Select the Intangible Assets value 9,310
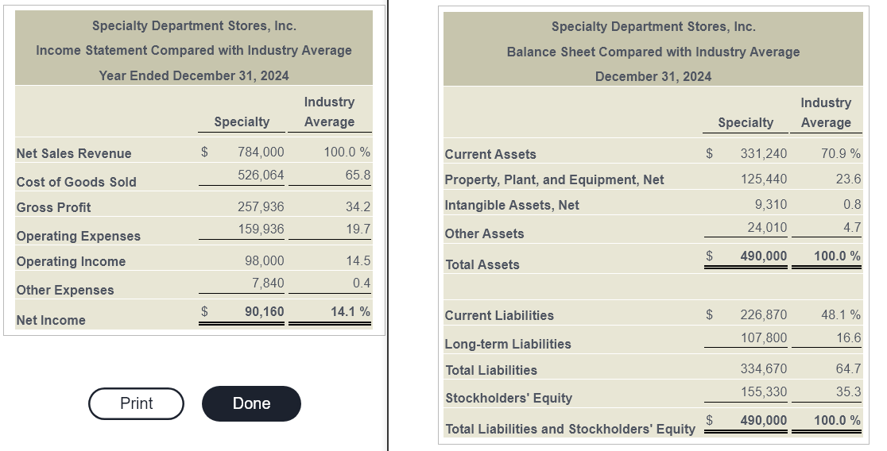887x451 pixels. tap(771, 204)
